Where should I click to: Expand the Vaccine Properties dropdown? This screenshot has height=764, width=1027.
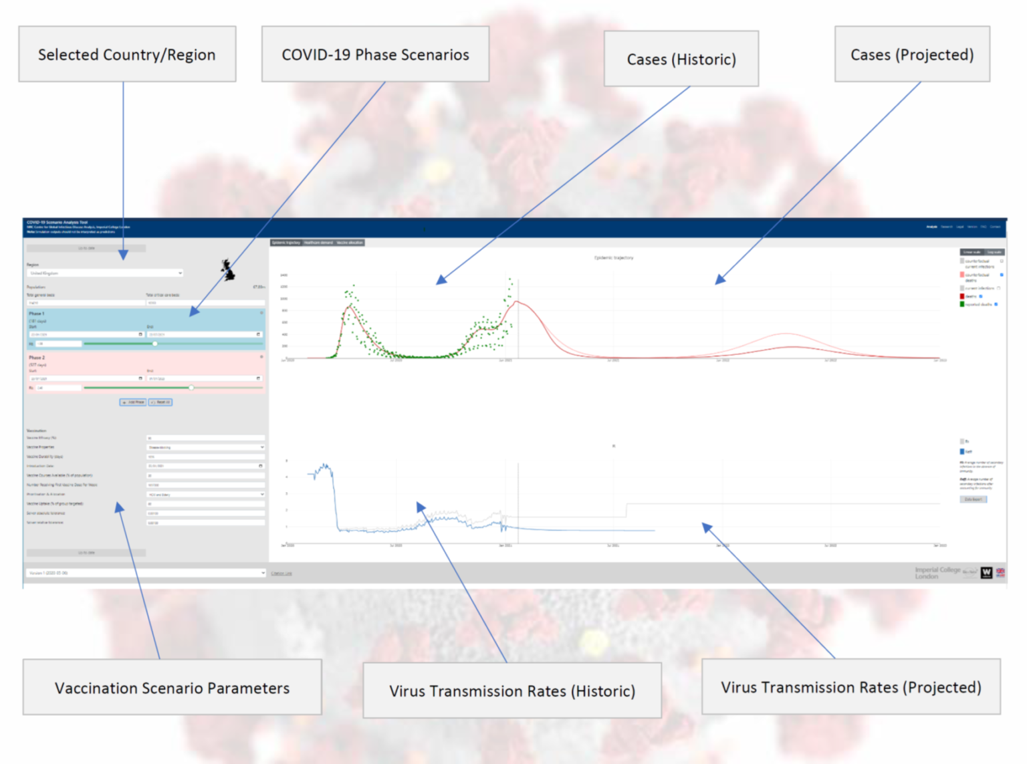205,447
